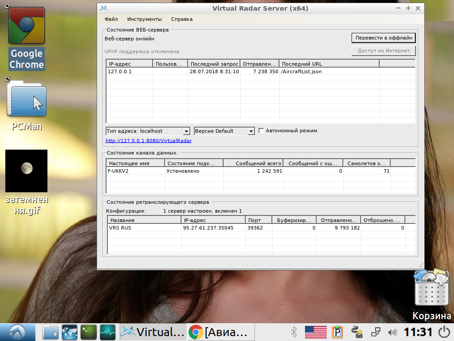Launch the terminal from the taskbar
454x341 pixels.
point(89,332)
